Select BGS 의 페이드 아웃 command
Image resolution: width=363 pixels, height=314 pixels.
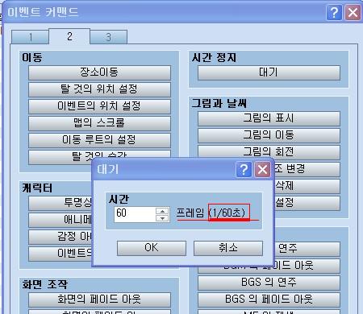tap(269, 300)
